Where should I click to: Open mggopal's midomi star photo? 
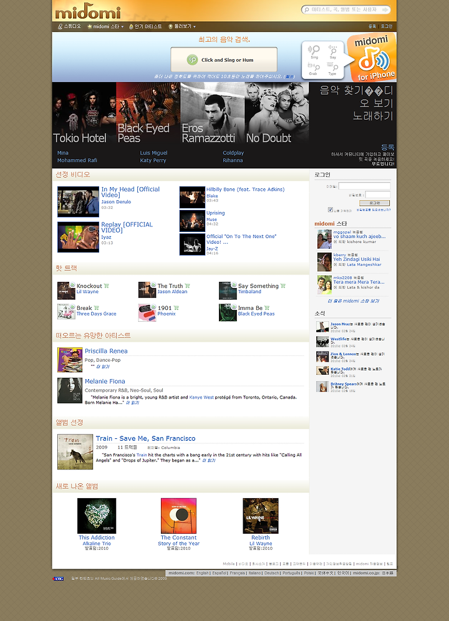324,239
